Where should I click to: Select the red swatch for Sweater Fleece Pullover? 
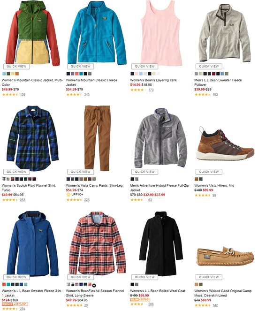[x=213, y=74]
